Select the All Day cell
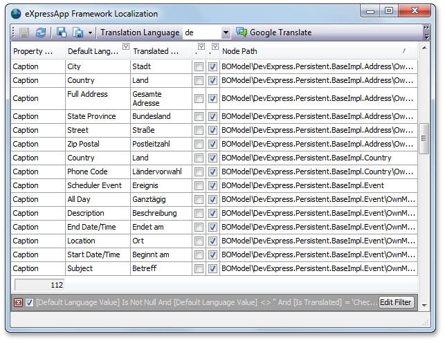This screenshot has width=445, height=343. 98,199
